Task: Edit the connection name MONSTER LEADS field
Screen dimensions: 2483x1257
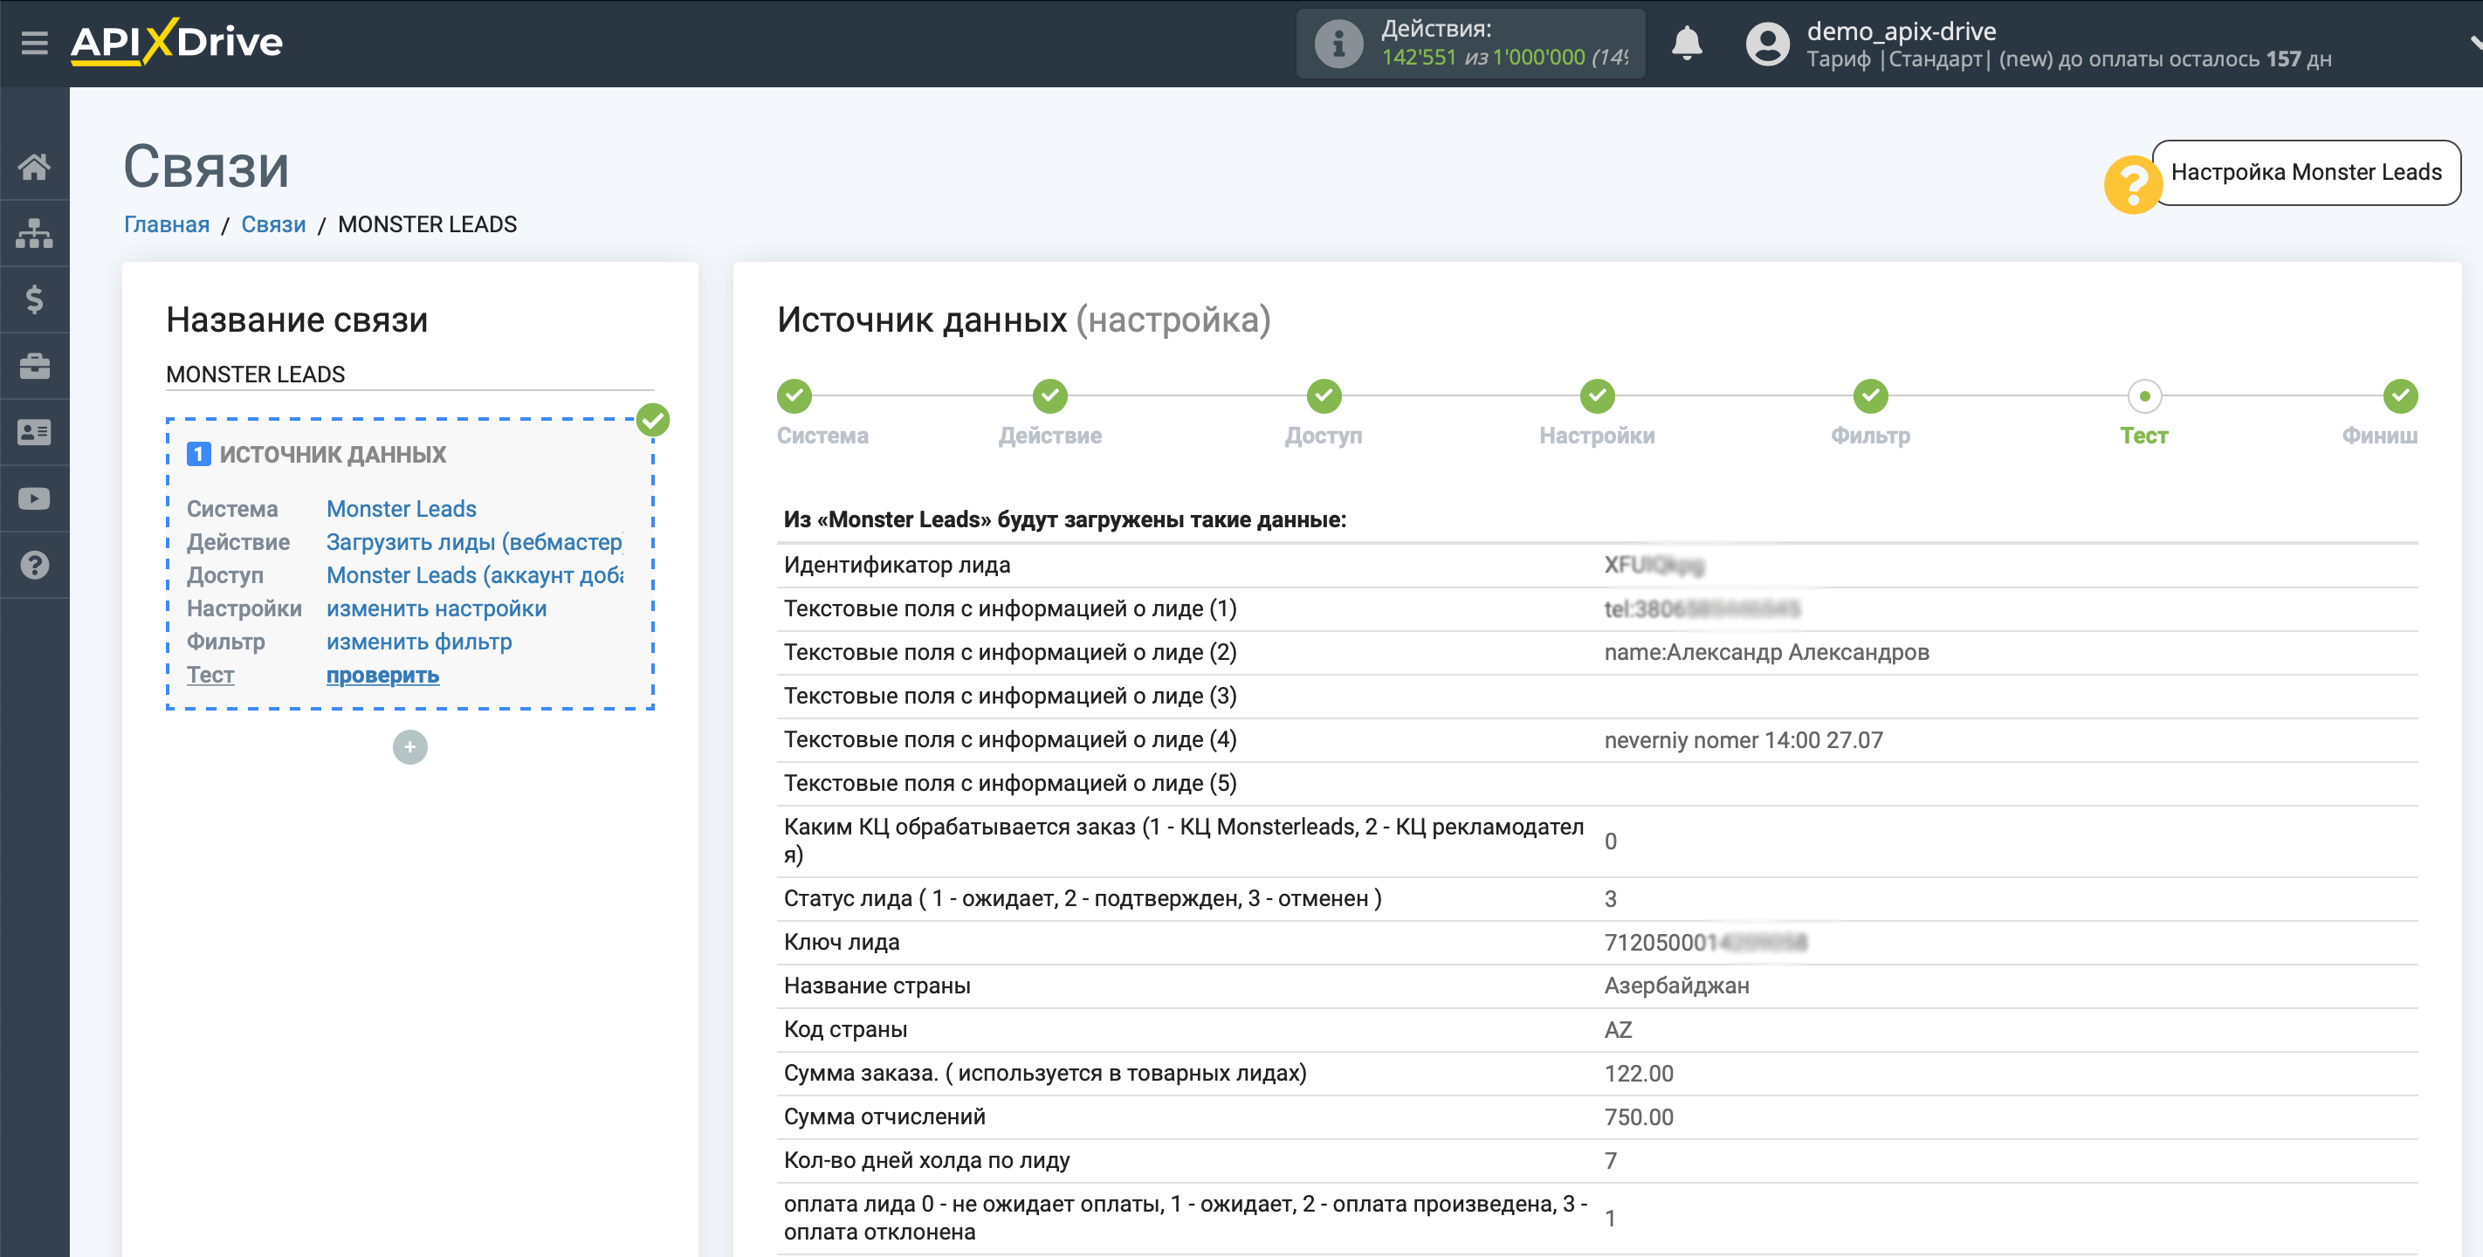Action: coord(409,374)
